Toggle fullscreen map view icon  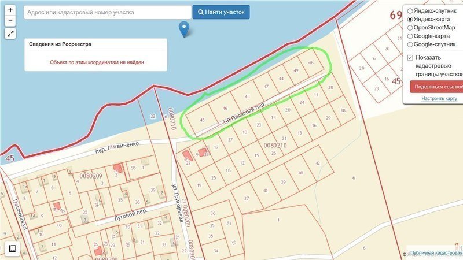pyautogui.click(x=11, y=34)
